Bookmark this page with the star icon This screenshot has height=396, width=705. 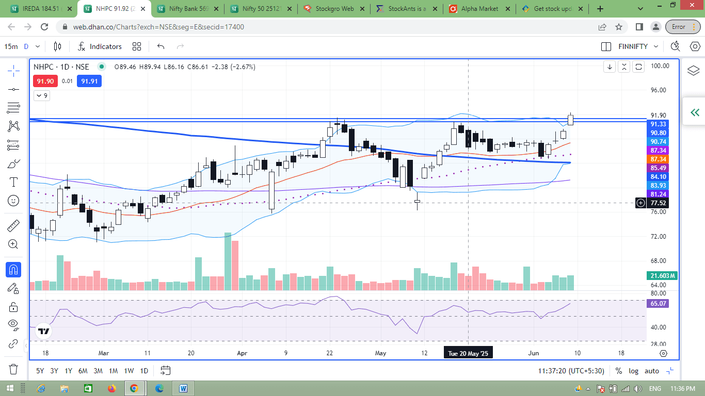618,27
